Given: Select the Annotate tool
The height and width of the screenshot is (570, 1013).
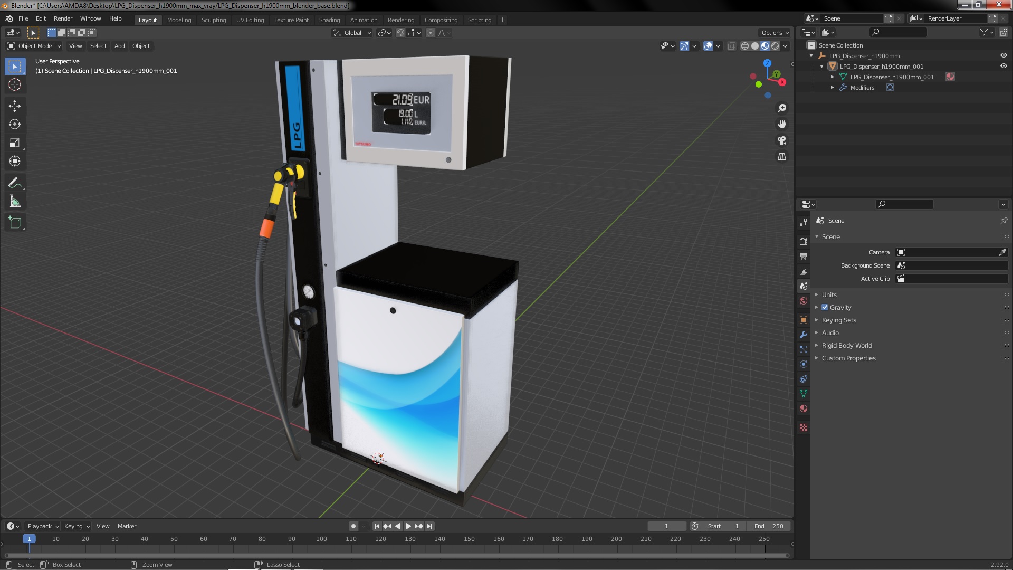Looking at the screenshot, I should (15, 183).
